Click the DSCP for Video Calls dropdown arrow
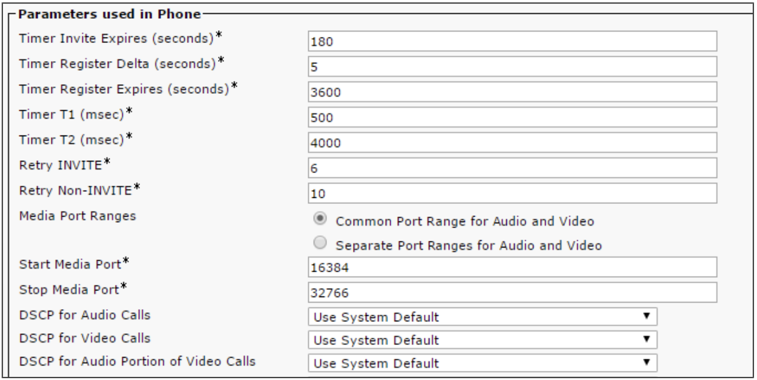Viewport: 757px width, 380px height. [x=647, y=340]
